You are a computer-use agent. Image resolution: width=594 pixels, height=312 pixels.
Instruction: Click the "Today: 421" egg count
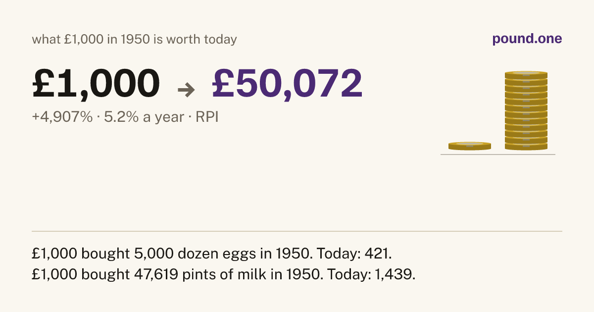(353, 254)
